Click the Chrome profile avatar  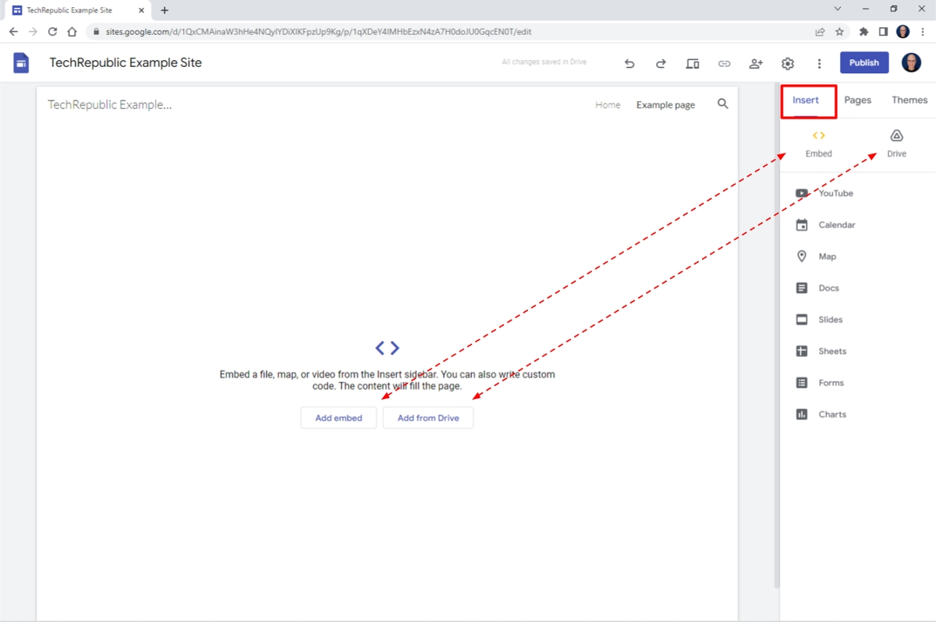pos(903,32)
